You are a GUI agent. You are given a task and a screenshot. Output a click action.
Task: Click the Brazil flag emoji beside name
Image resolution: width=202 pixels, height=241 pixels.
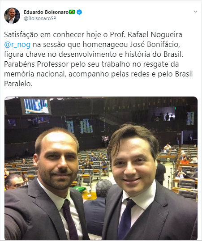pos(72,12)
